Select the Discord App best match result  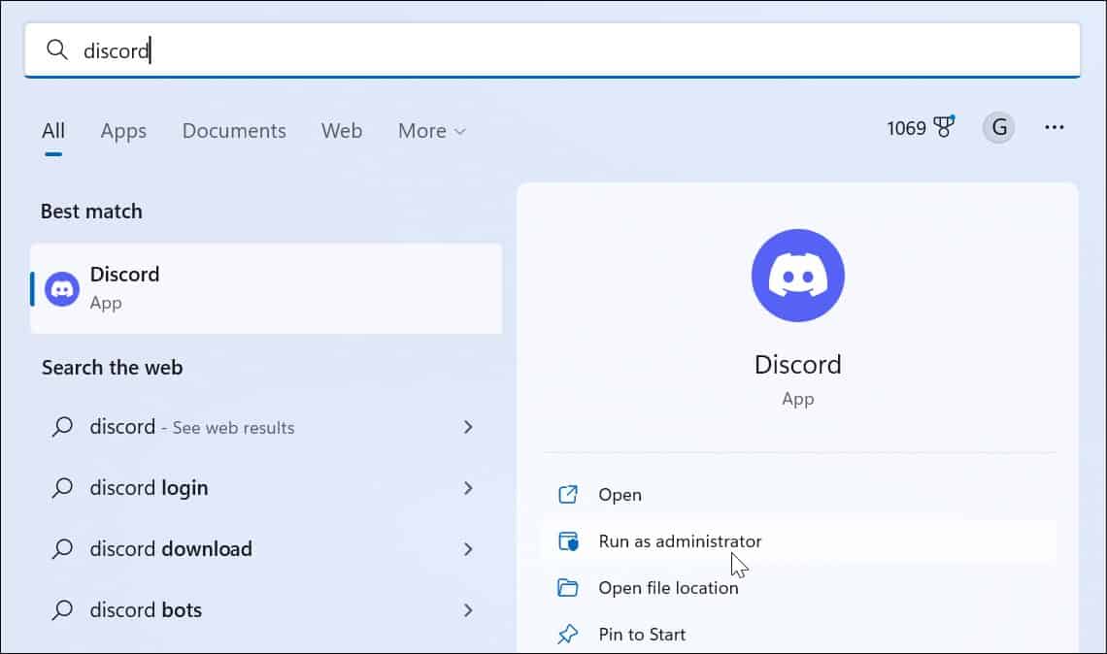pos(266,288)
